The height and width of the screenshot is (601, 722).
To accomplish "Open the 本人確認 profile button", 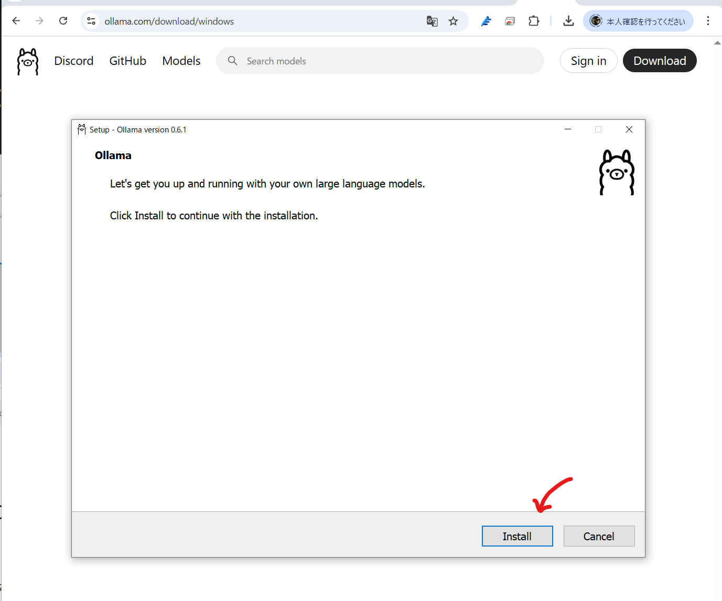I will 638,21.
